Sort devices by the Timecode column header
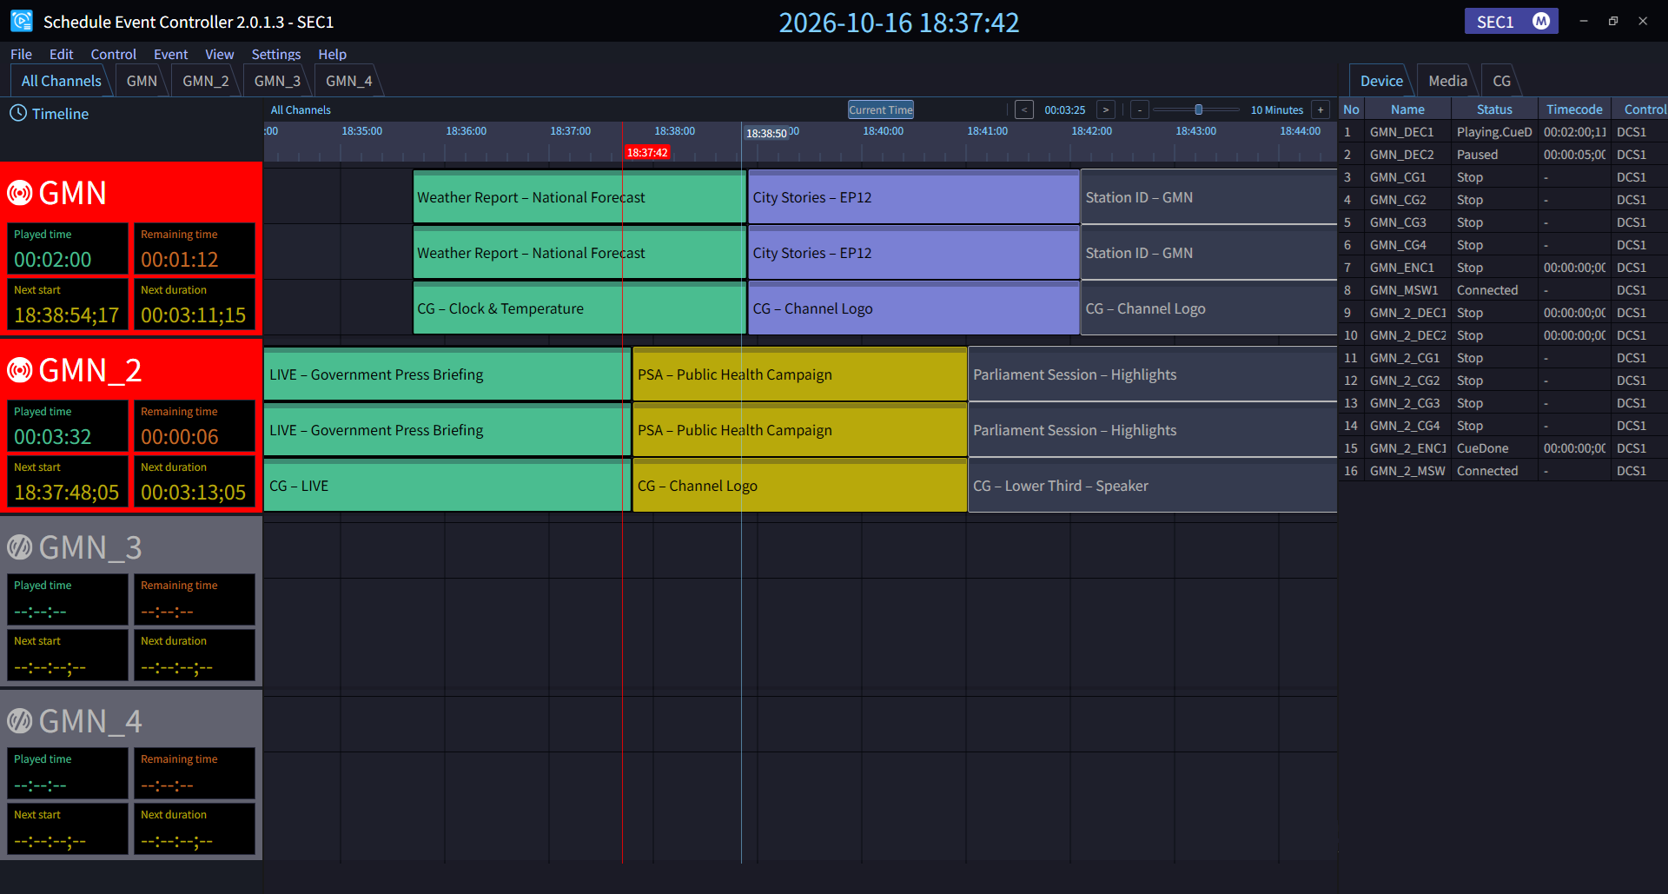The image size is (1668, 894). (1574, 109)
